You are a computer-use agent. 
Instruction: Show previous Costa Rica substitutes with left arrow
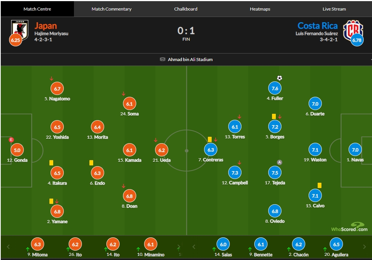pyautogui.click(x=194, y=247)
